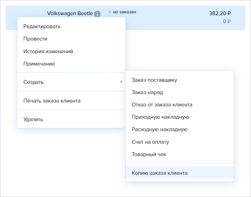
Task: Create Заказ поставщику from the submenu
Action: [x=154, y=80]
